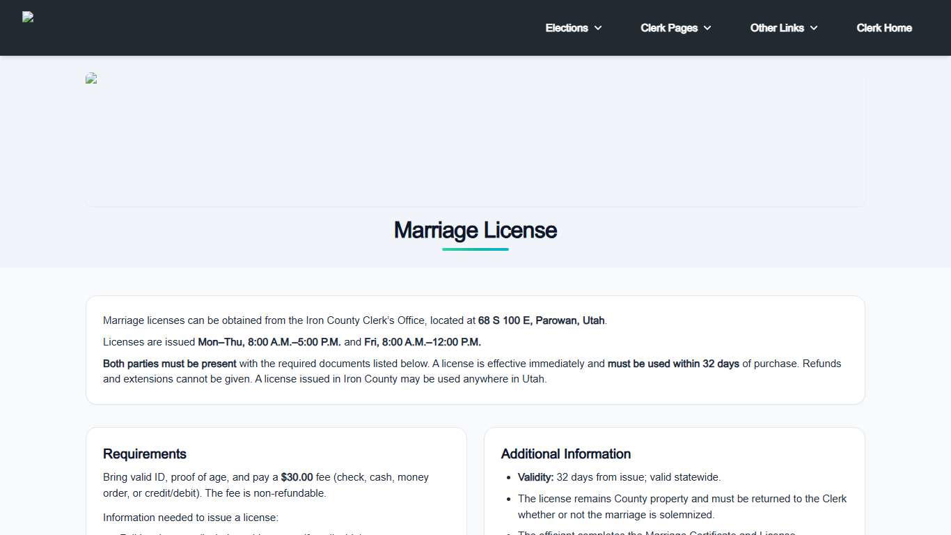Click the broken banner image above the title

(x=91, y=79)
